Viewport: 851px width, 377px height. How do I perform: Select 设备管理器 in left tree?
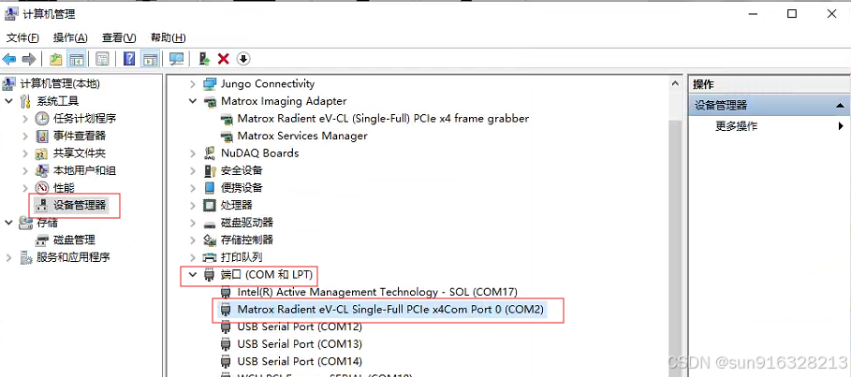click(x=80, y=206)
